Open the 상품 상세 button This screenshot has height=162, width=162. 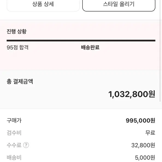(43, 5)
